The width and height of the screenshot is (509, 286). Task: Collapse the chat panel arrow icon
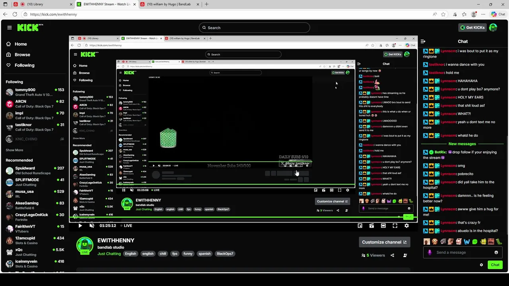[423, 41]
